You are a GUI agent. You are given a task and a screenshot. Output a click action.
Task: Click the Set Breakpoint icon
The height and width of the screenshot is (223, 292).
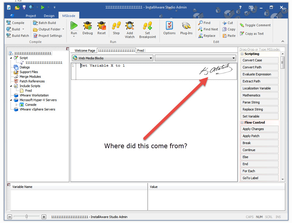[x=147, y=26]
